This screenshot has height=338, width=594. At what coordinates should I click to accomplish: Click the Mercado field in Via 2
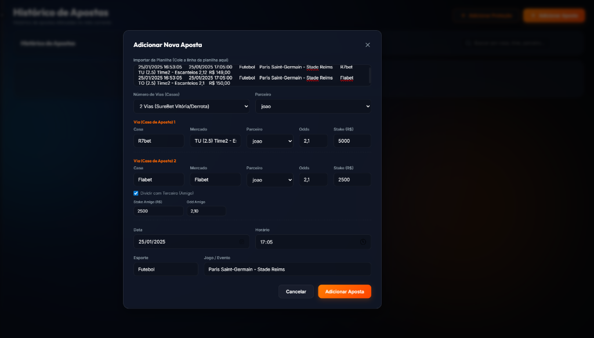(x=215, y=180)
